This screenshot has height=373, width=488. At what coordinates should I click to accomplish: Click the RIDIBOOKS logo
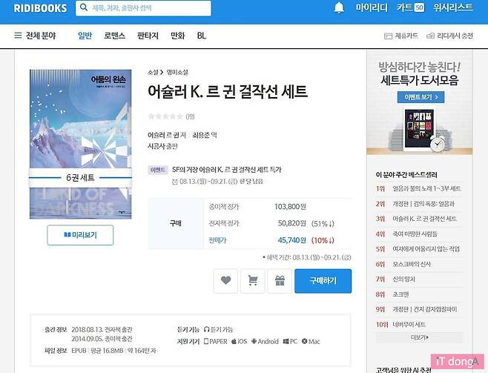click(41, 8)
